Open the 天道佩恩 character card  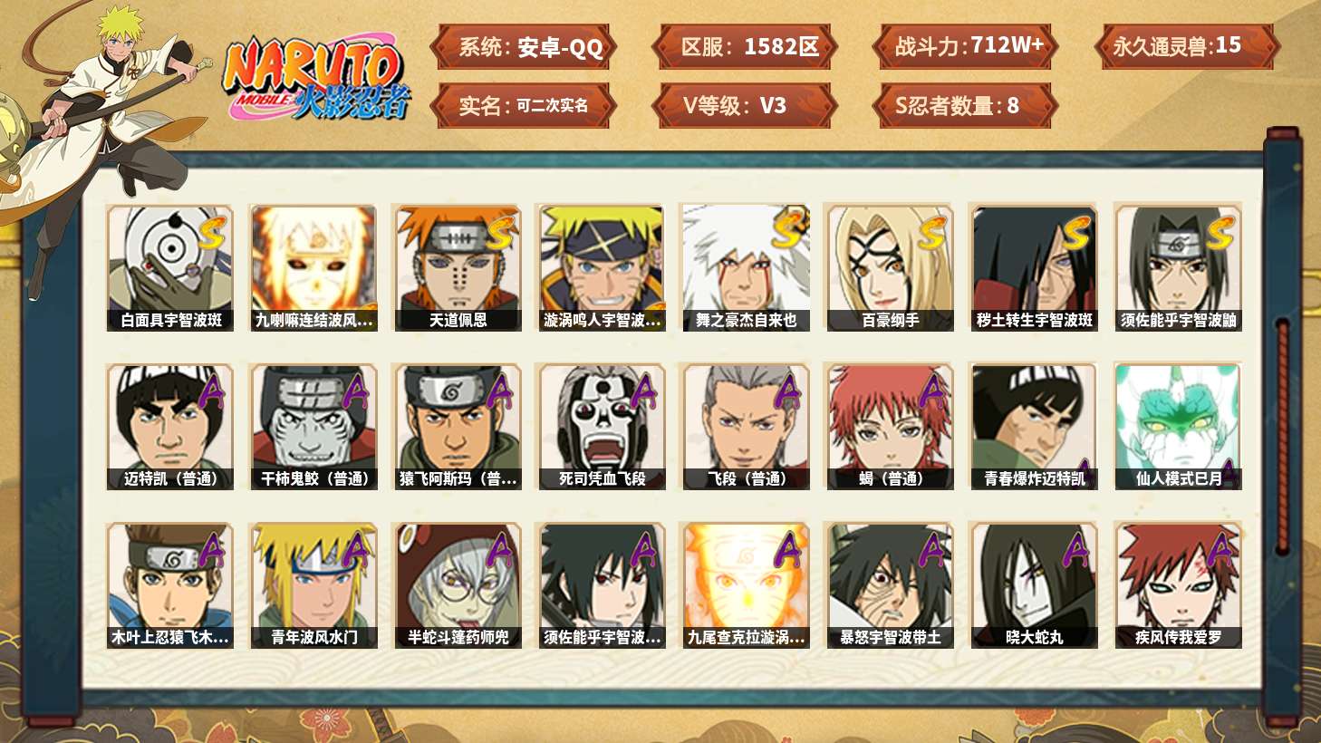click(458, 267)
